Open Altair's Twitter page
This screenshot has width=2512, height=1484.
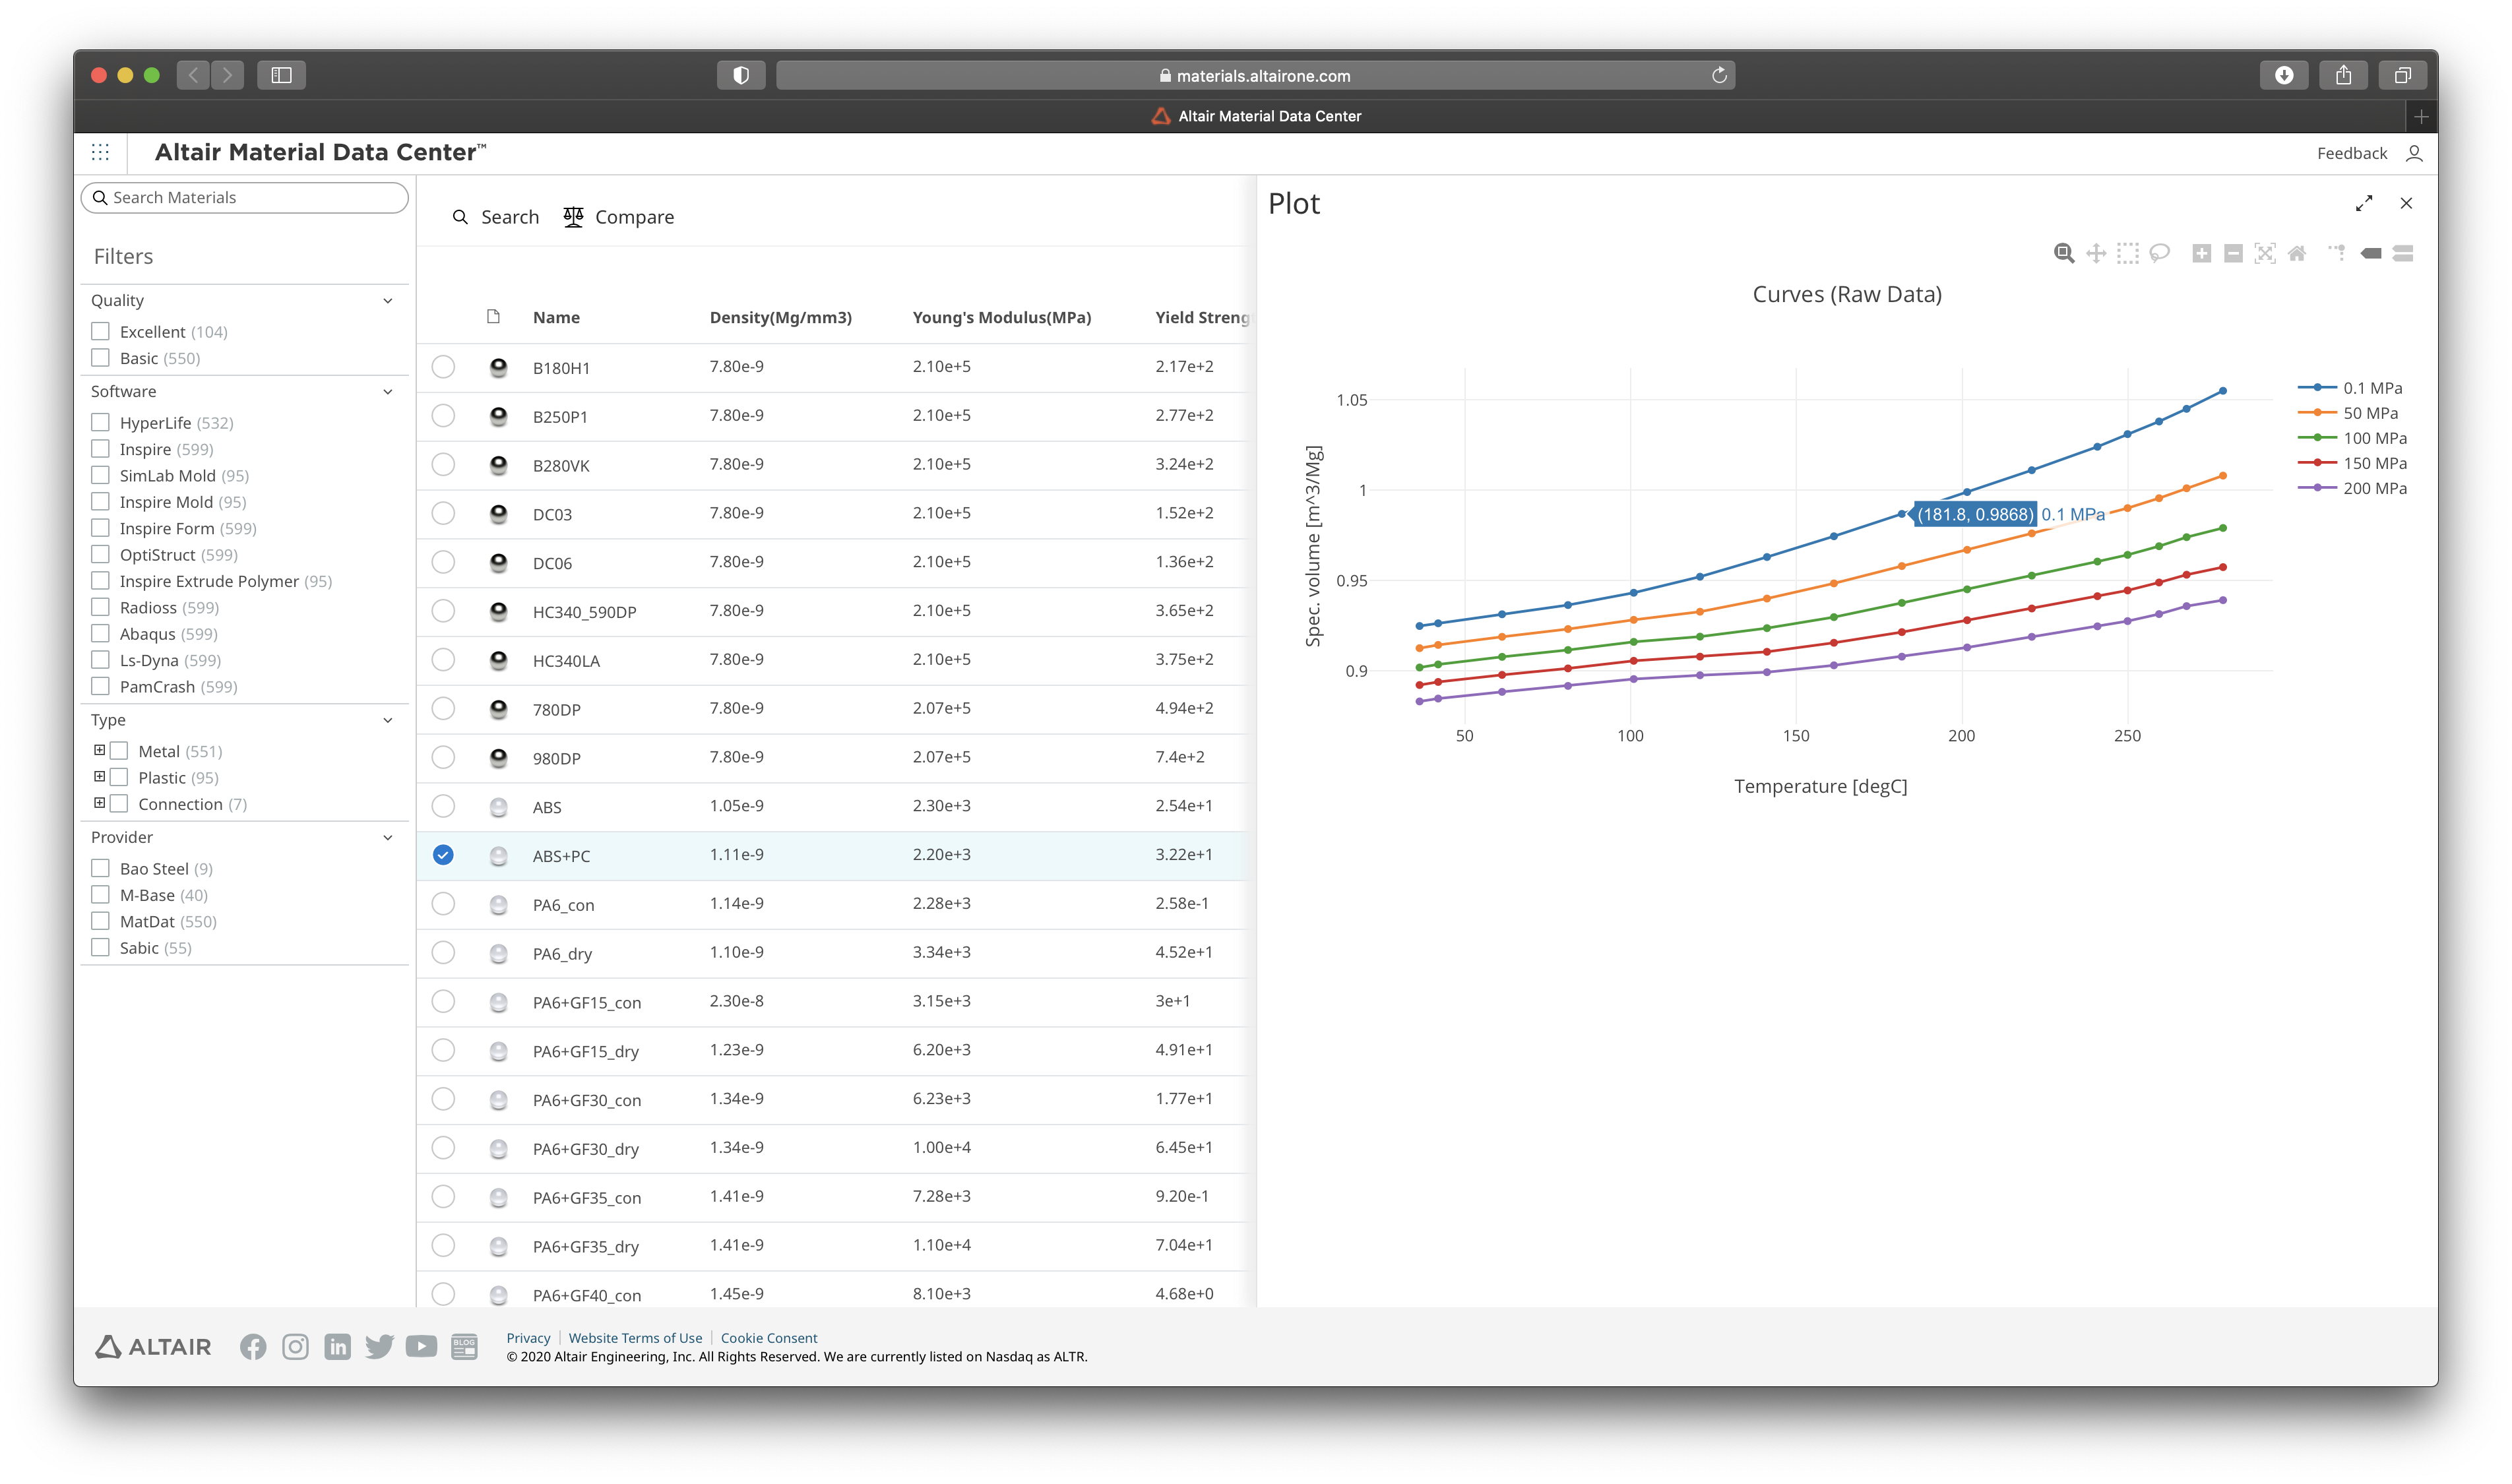click(x=379, y=1347)
